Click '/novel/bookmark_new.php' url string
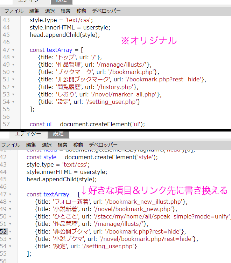The height and width of the screenshot is (263, 231). (x=133, y=209)
